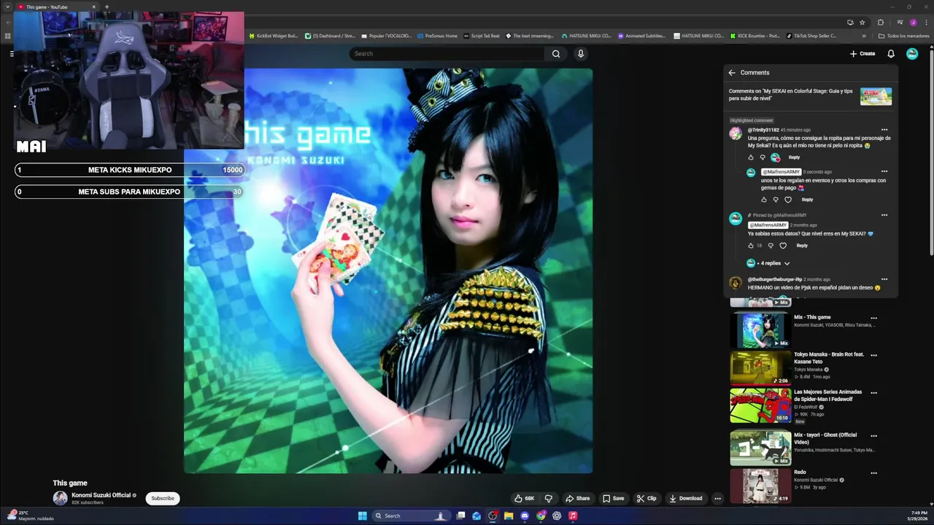This screenshot has height=525, width=934.
Task: Open options for Mix - This game
Action: click(873, 318)
